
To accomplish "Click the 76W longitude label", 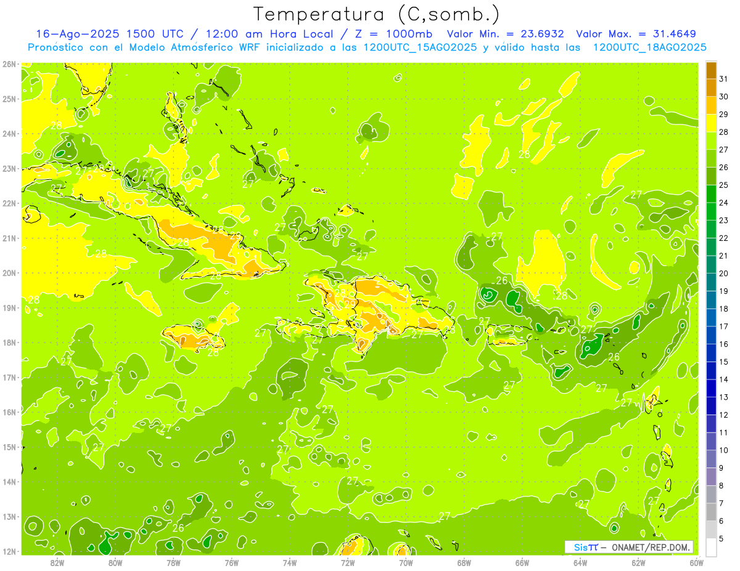I will click(x=231, y=562).
